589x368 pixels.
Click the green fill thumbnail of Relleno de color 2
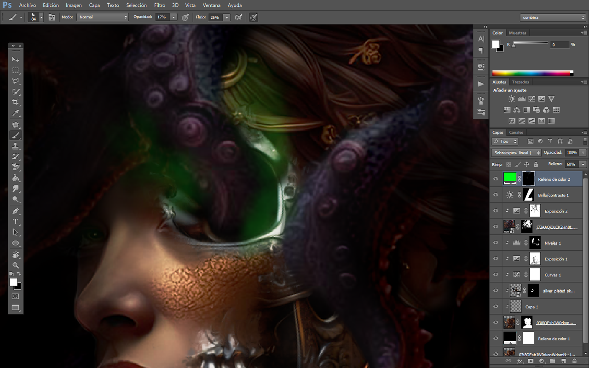click(x=509, y=178)
